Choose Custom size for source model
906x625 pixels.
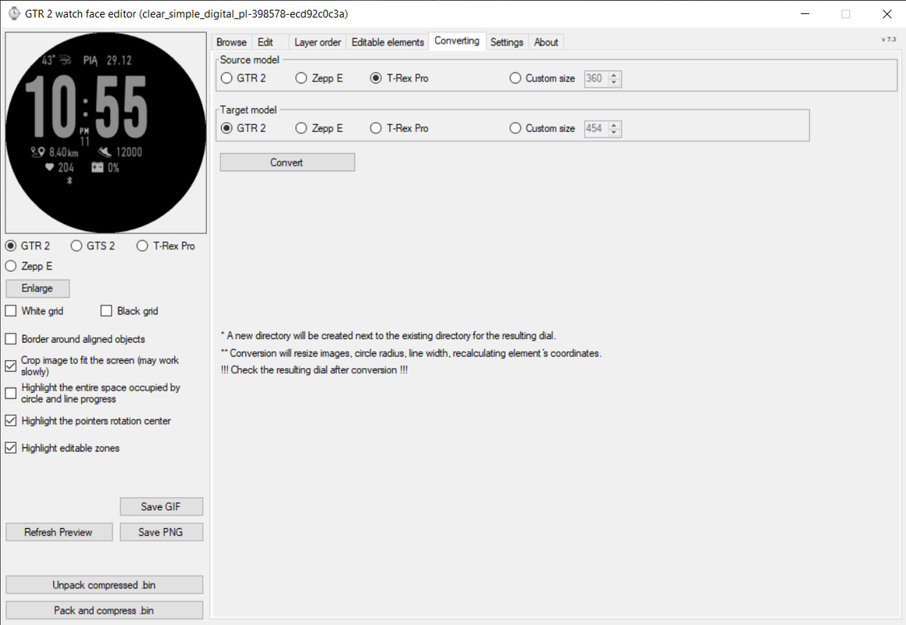coord(542,78)
